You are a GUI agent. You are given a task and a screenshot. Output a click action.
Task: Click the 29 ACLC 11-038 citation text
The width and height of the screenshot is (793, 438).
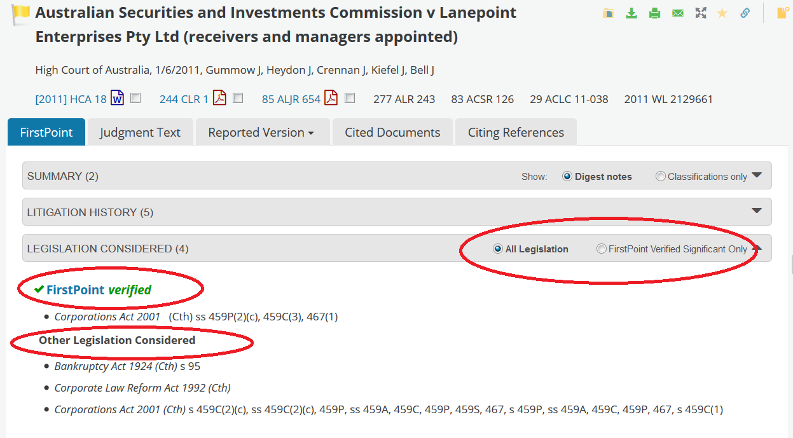point(569,99)
